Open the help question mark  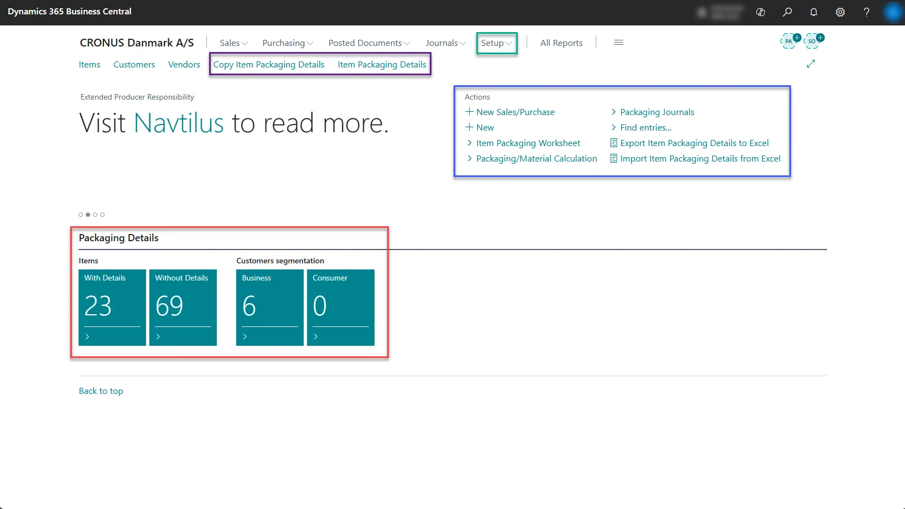pyautogui.click(x=867, y=12)
